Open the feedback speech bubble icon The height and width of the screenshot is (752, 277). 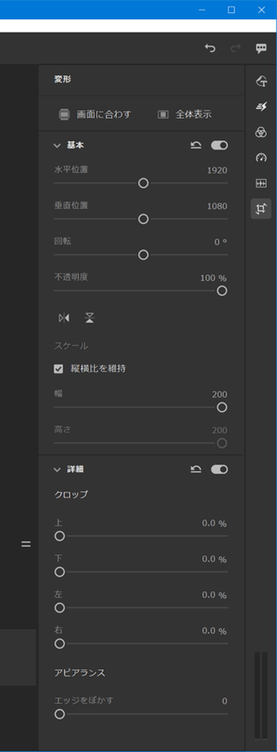[x=261, y=48]
